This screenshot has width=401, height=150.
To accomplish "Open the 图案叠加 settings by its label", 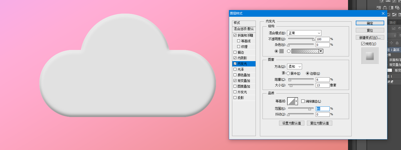I will click(244, 86).
